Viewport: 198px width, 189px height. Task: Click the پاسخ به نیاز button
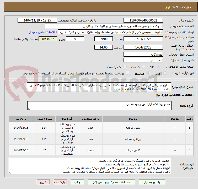[152, 182]
